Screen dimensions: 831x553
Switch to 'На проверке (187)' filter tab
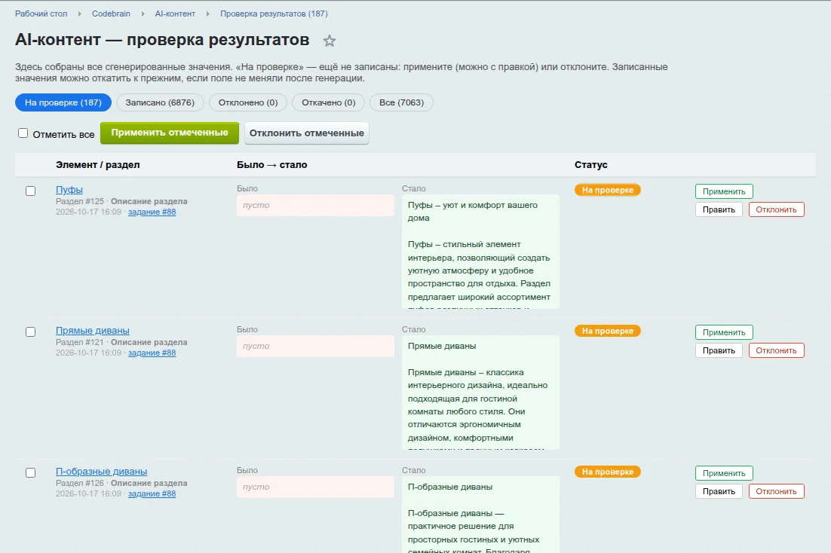[x=63, y=102]
